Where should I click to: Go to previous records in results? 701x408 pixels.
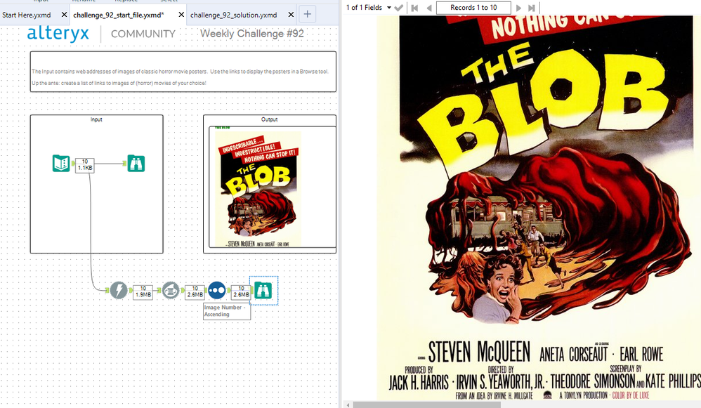(428, 8)
